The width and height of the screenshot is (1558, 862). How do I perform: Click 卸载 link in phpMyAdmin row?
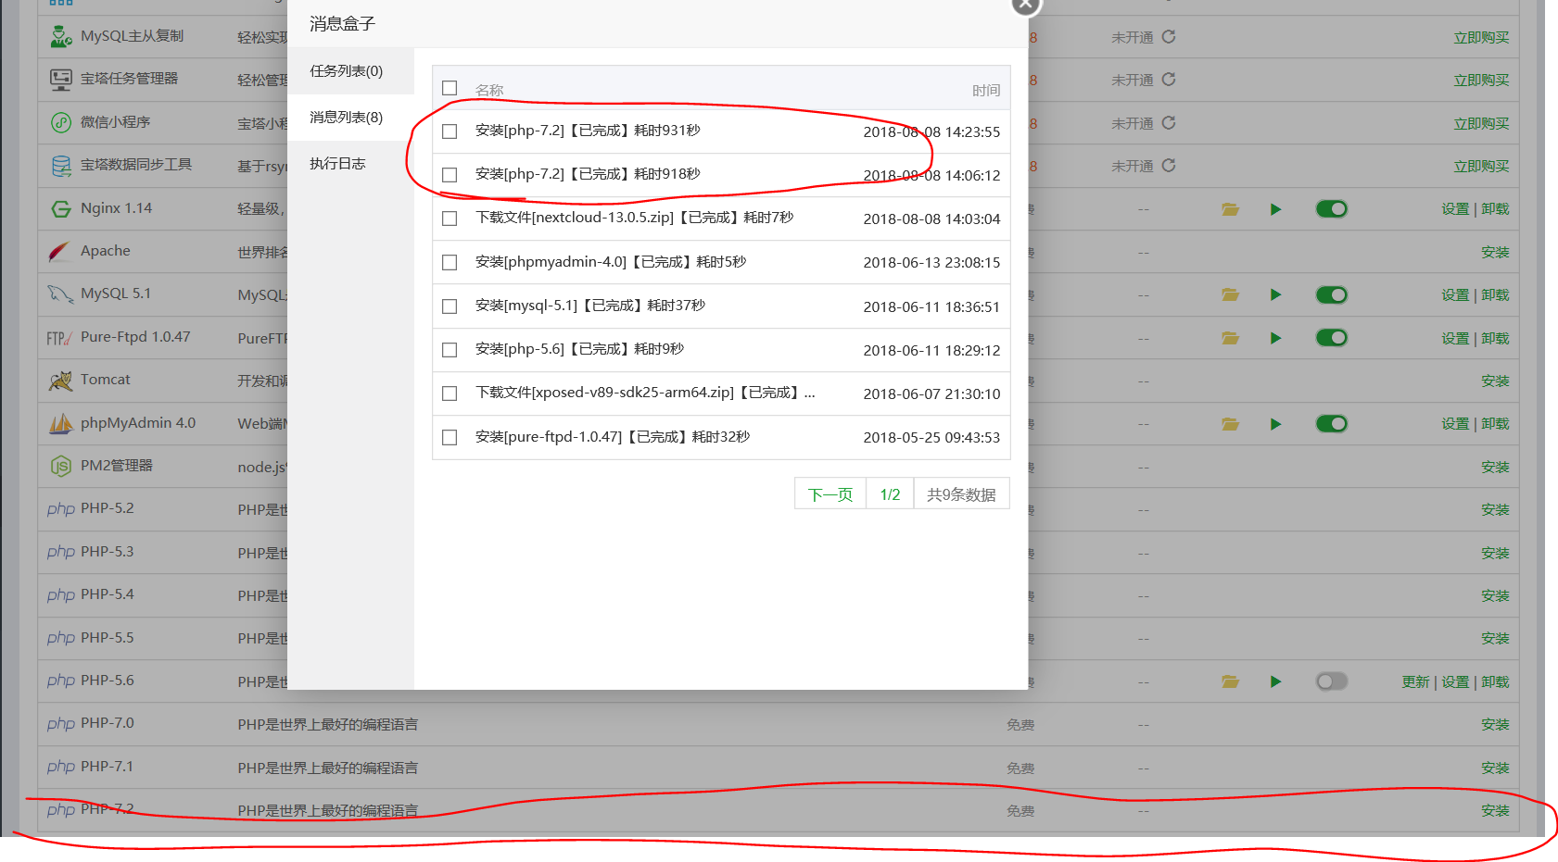tap(1495, 424)
